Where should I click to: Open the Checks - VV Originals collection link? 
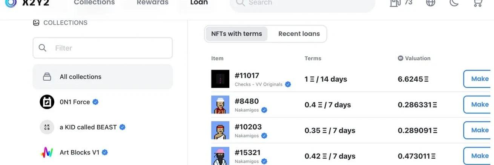tap(258, 84)
